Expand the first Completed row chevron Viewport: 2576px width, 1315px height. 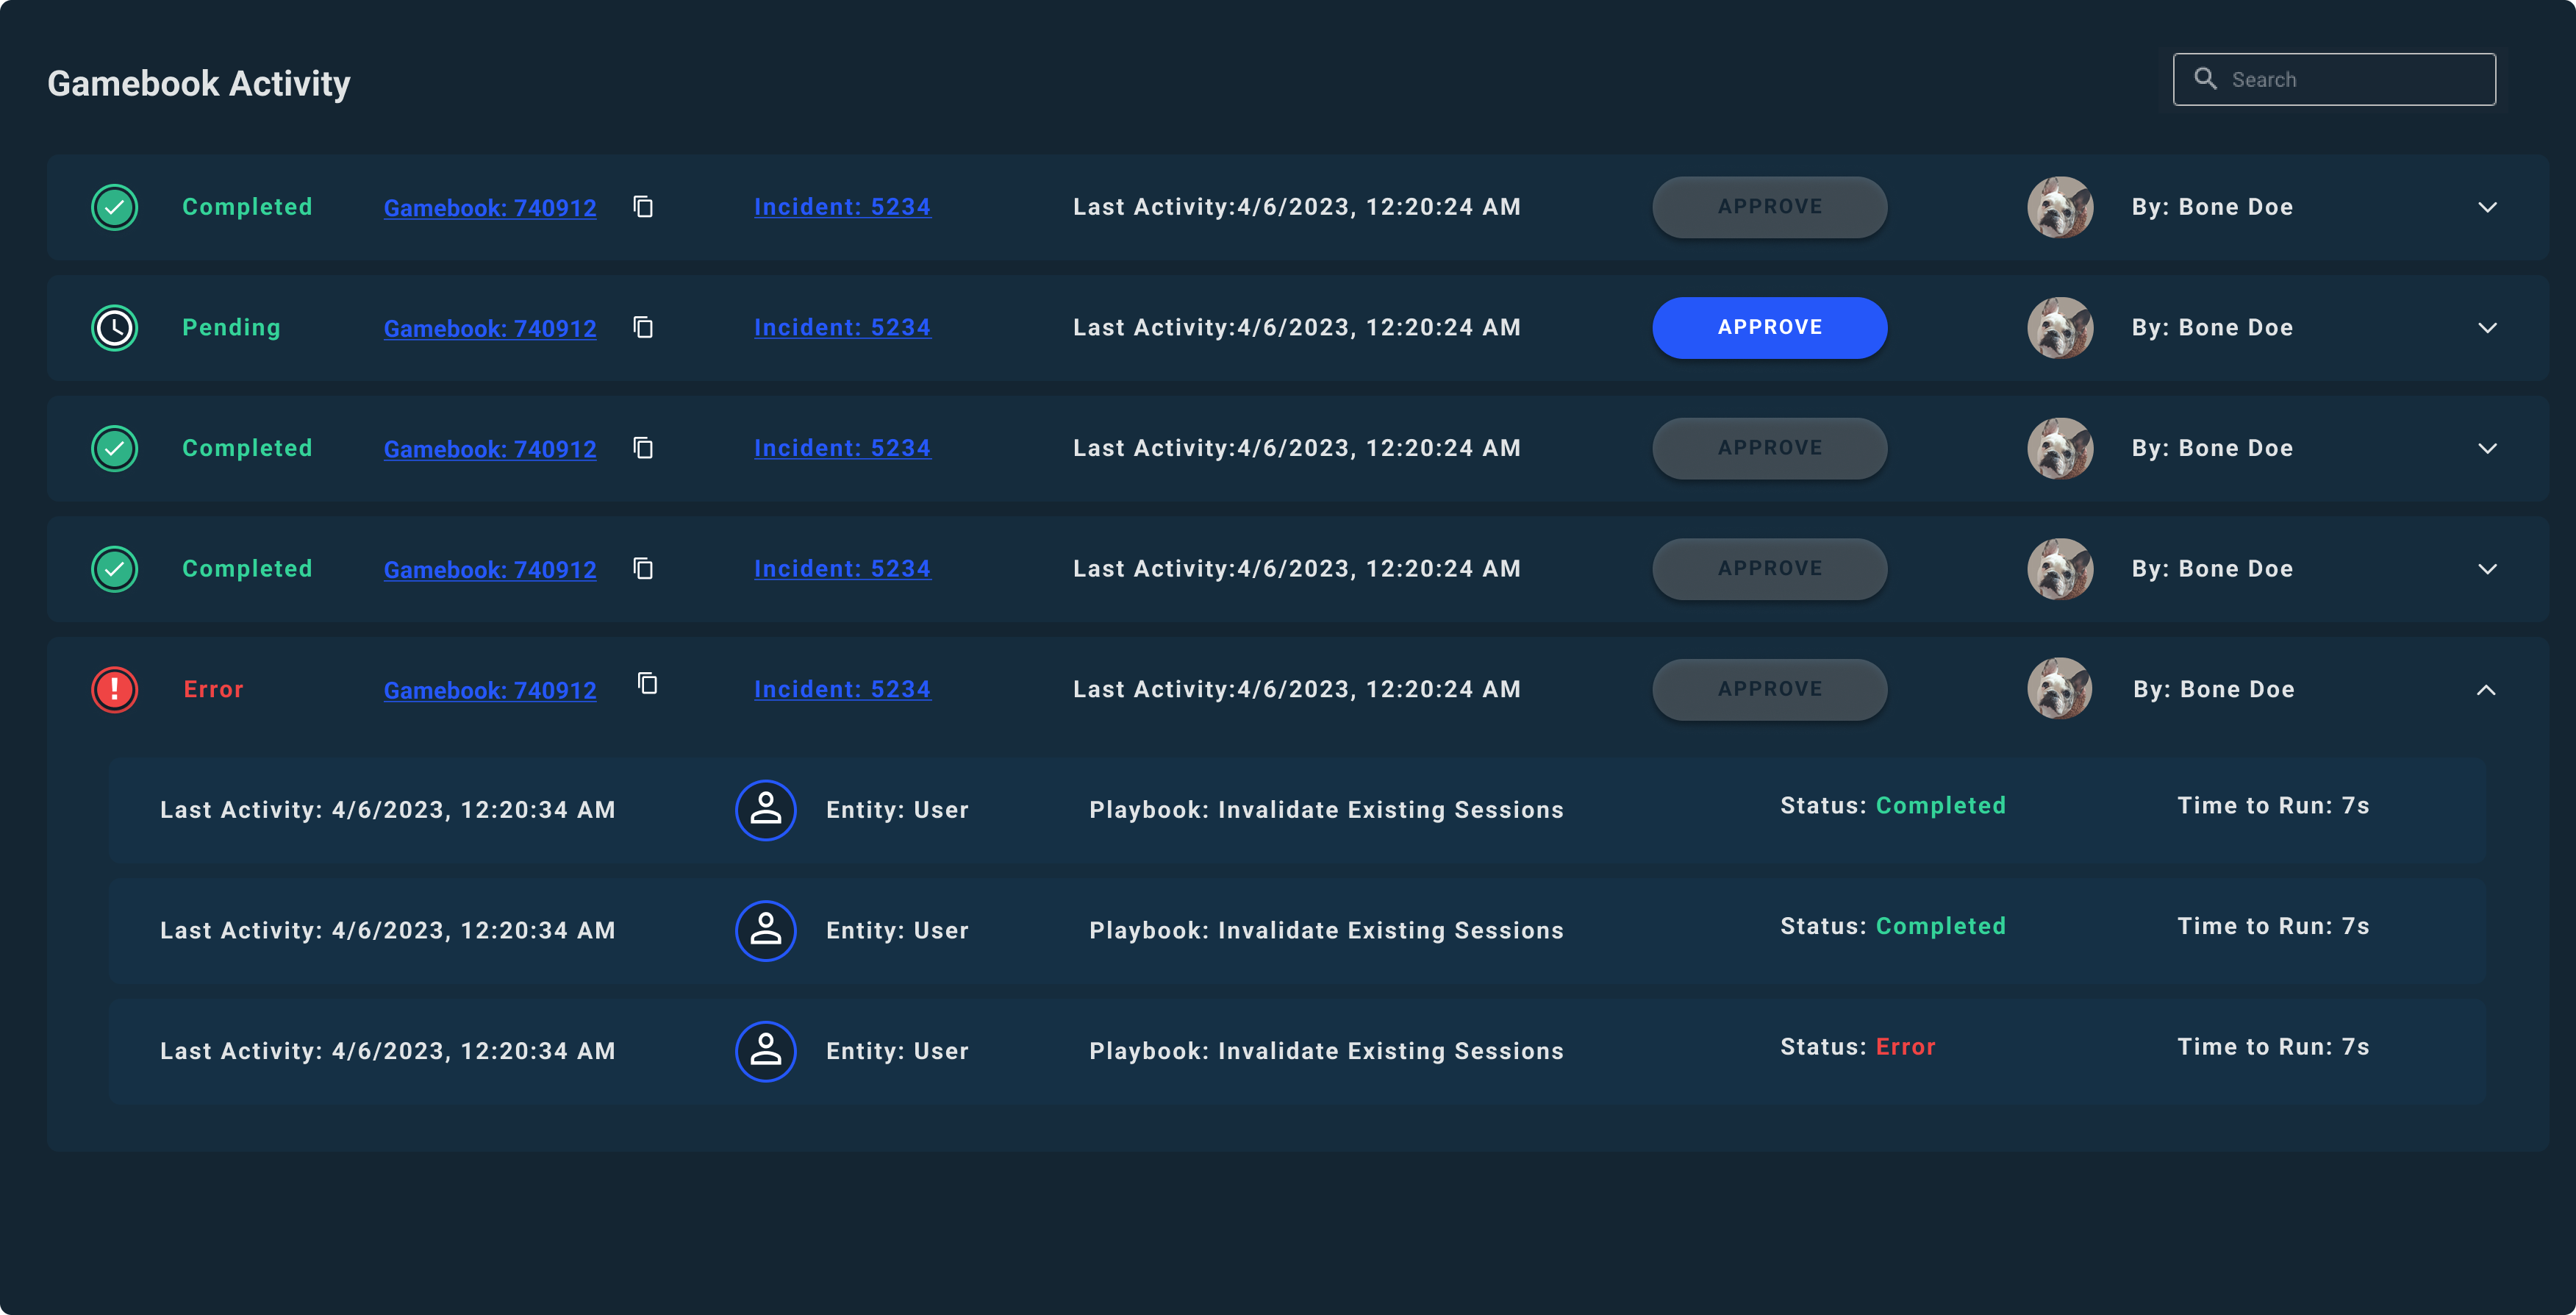[2487, 207]
